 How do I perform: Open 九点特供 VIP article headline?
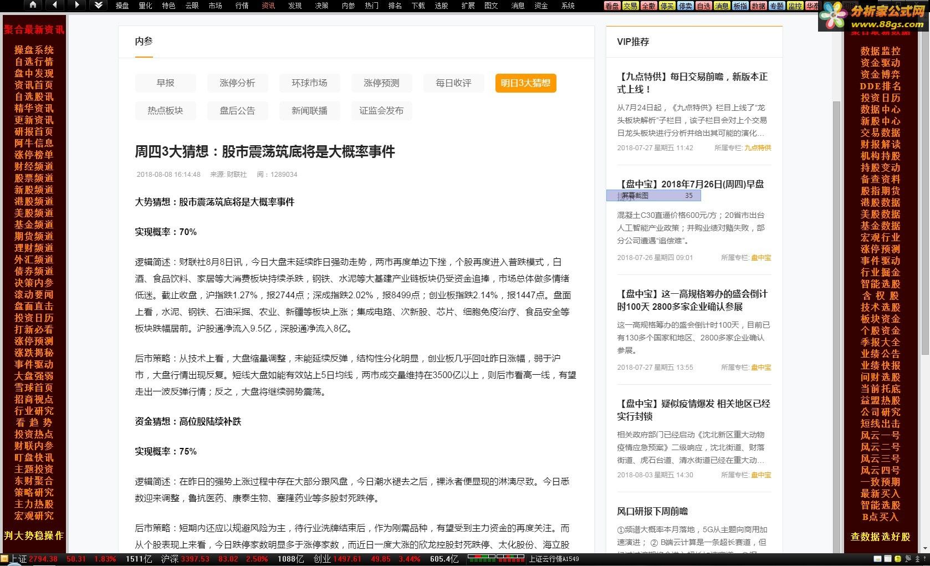[693, 83]
